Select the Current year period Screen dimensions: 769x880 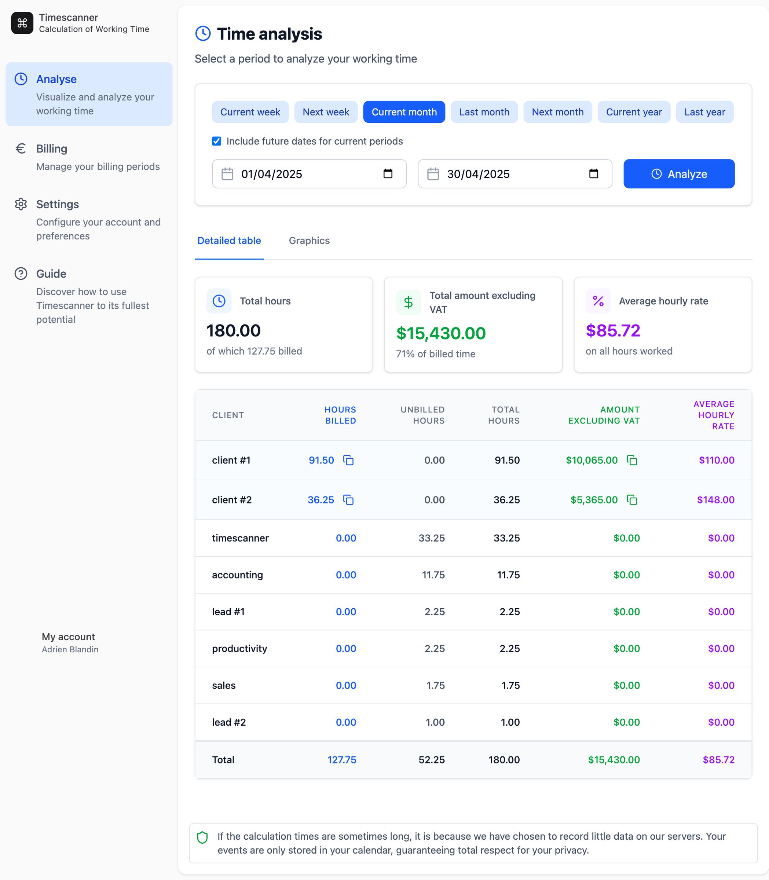click(x=634, y=112)
